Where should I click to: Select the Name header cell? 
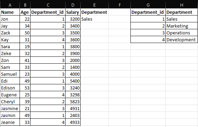[x=10, y=12]
